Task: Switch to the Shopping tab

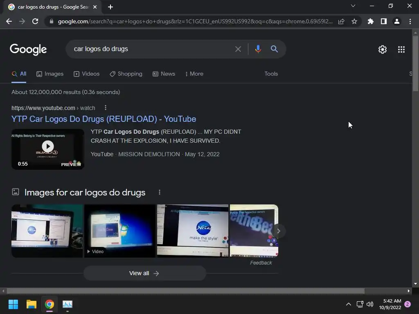Action: [126, 74]
